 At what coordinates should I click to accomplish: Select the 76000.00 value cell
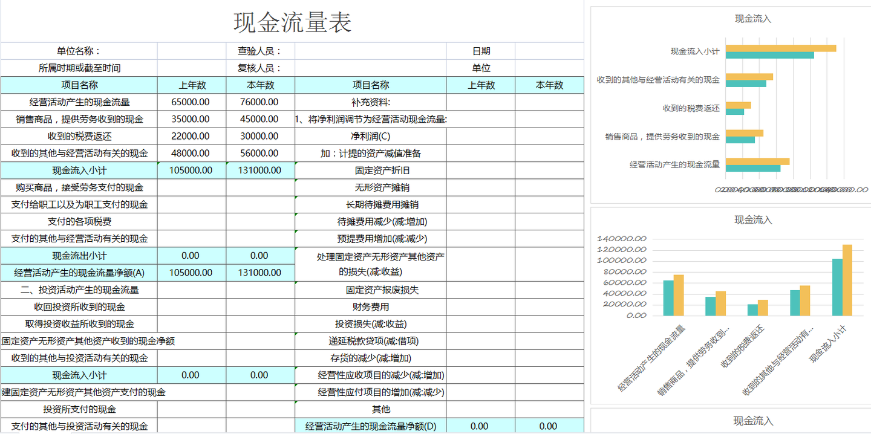tap(260, 102)
